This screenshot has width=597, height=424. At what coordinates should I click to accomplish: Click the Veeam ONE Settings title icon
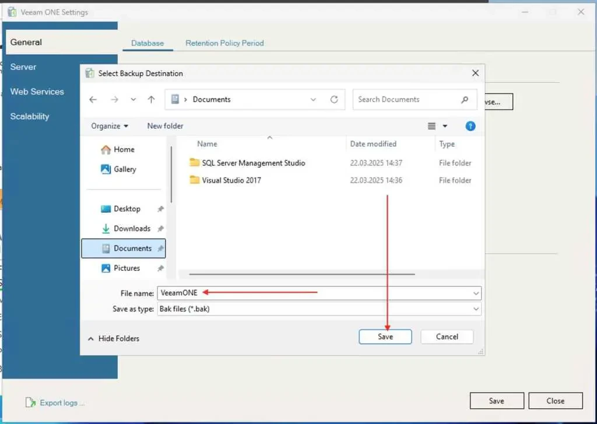12,12
